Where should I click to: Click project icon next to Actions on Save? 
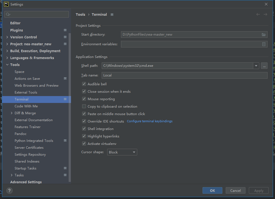point(65,78)
